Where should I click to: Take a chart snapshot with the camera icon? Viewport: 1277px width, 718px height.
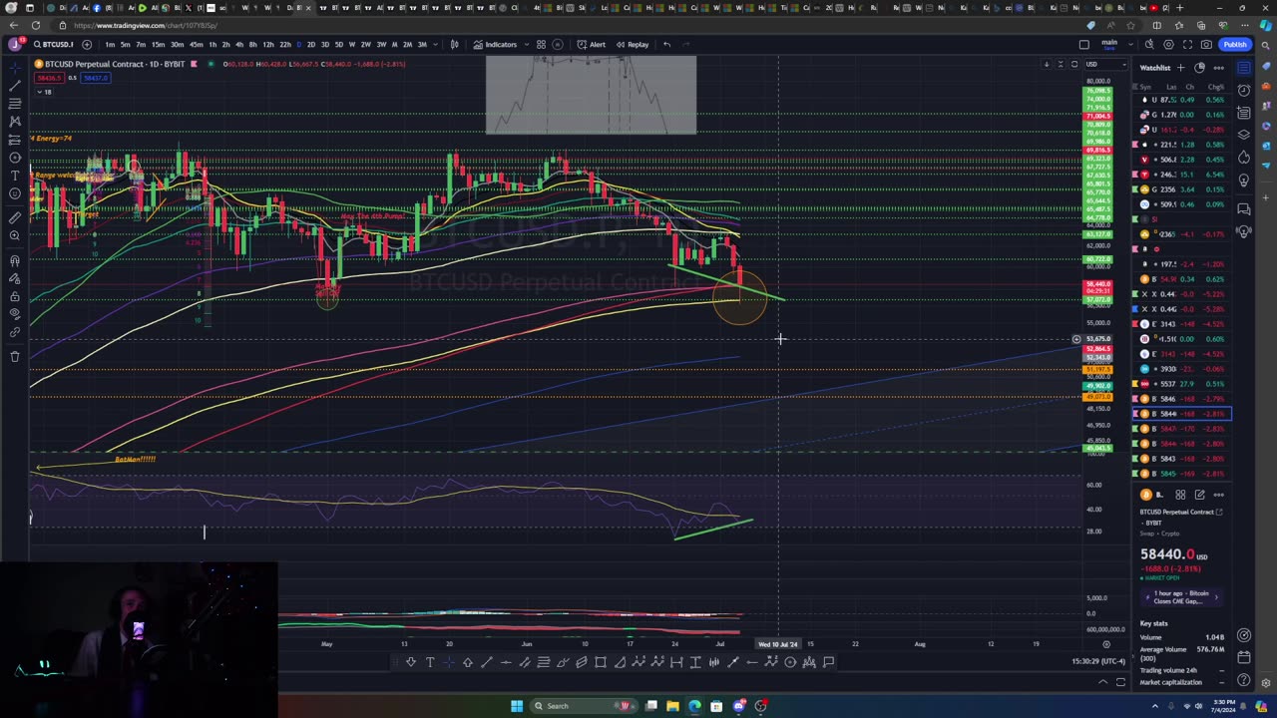1207,44
